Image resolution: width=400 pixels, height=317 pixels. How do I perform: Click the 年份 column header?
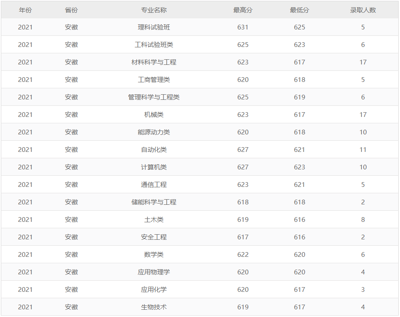coord(25,10)
